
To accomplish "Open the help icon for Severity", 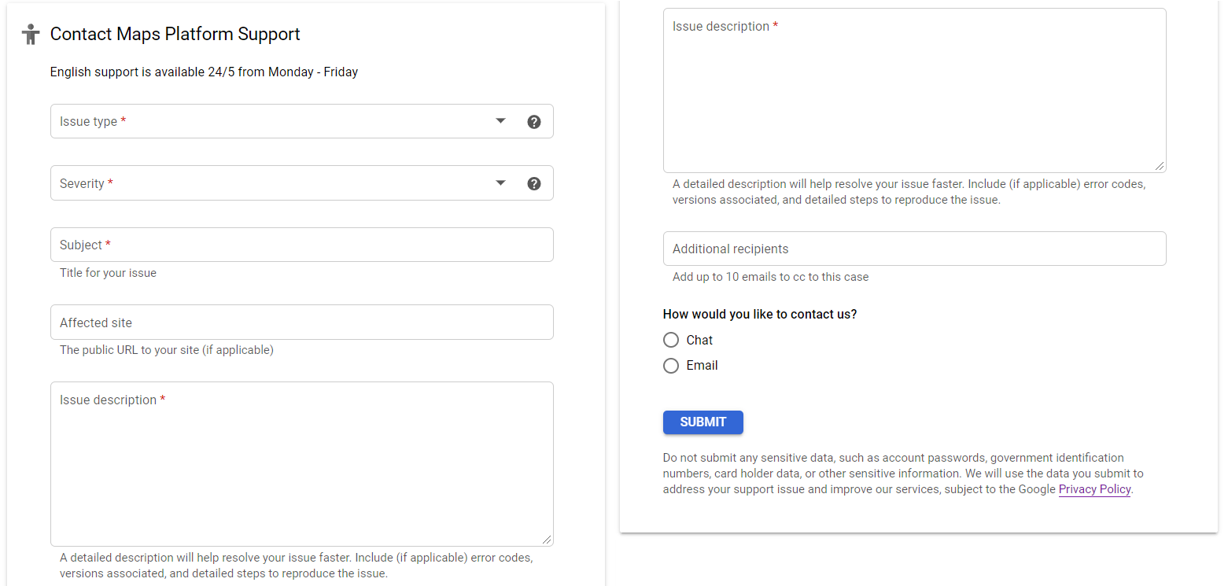I will point(534,183).
